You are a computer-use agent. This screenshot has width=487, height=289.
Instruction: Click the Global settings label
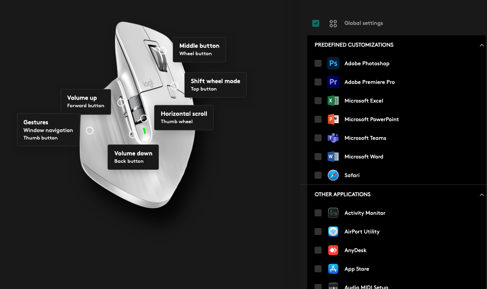click(364, 23)
